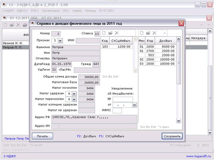214x160 pixels.
Task: Click the ДохВыч table scroll down arrow
Action: [x=178, y=121]
